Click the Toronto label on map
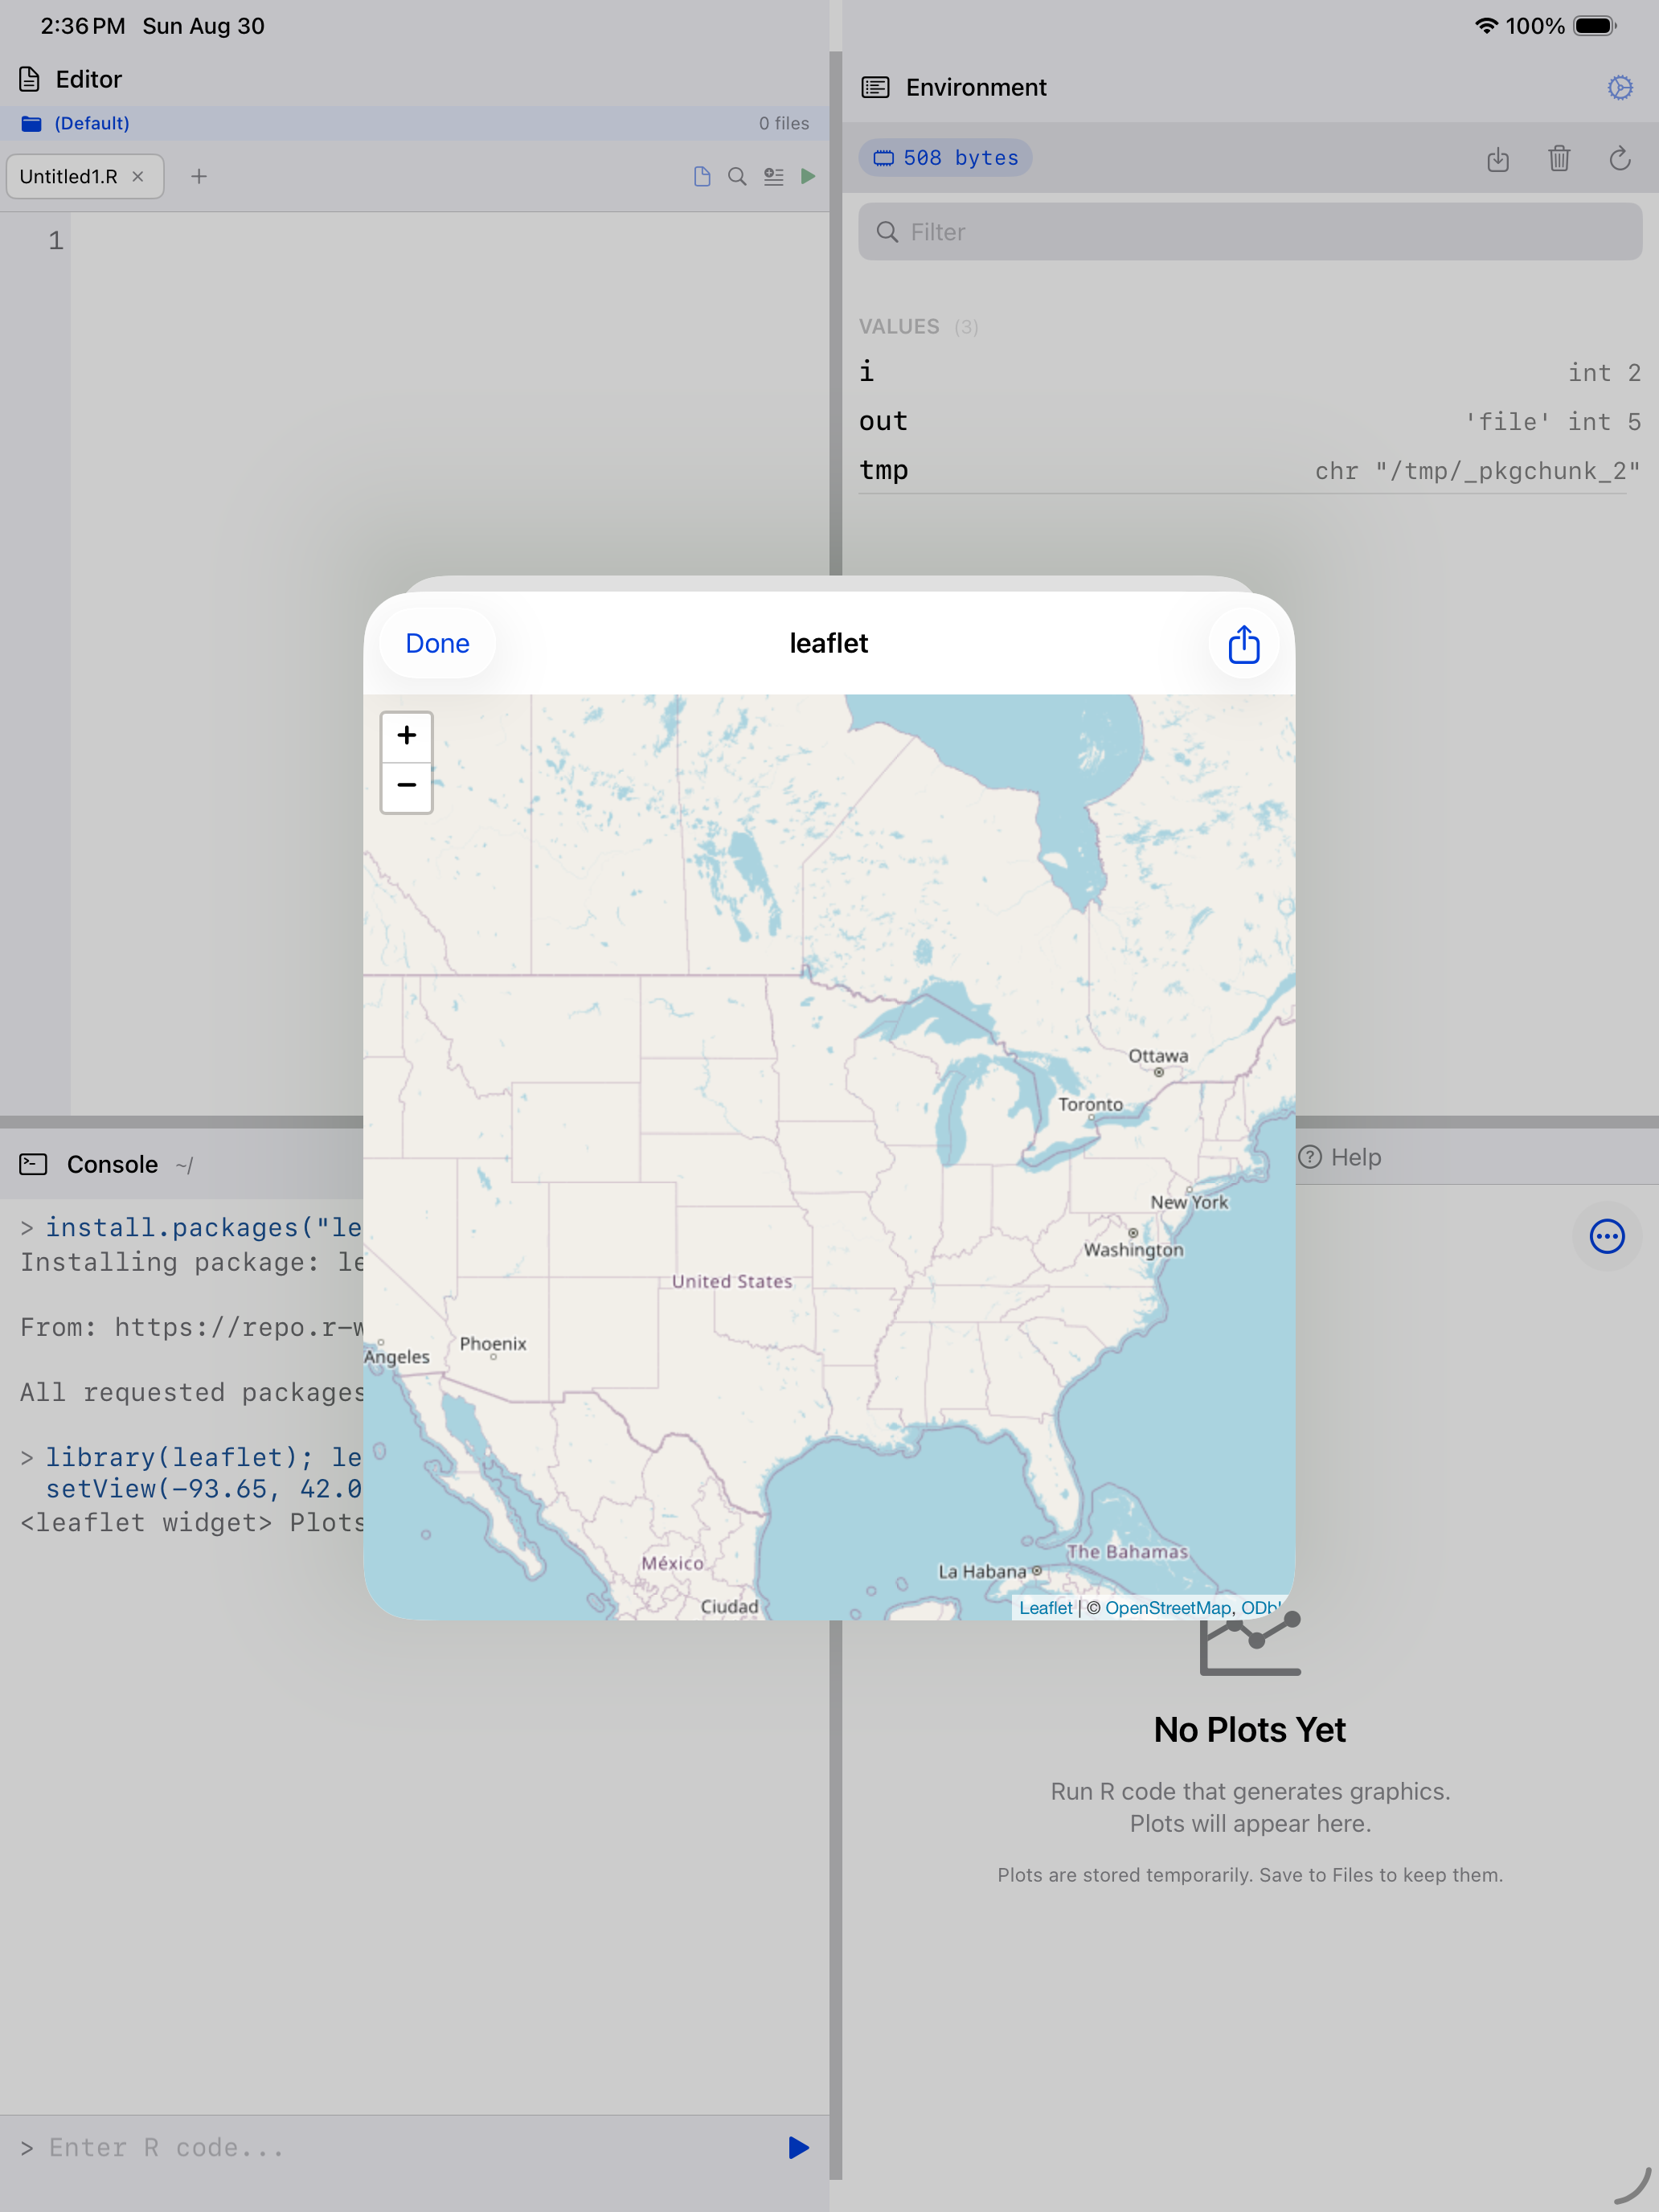This screenshot has width=1659, height=2212. click(x=1090, y=1104)
